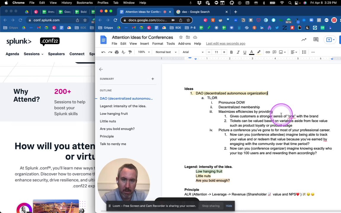Open line and paragraph spacing options
This screenshot has height=213, width=341.
pyautogui.click(x=304, y=52)
